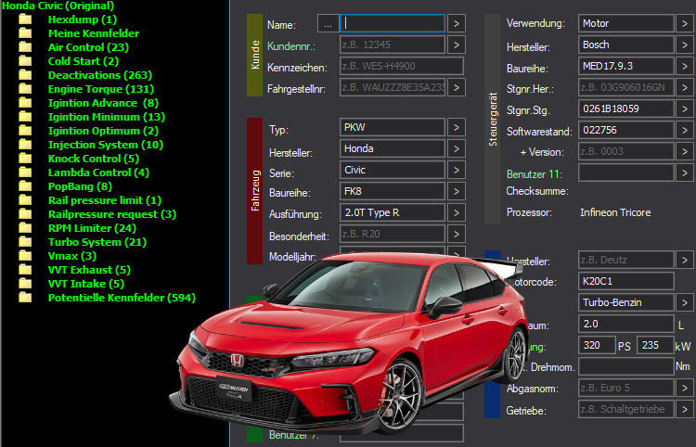Click the displacement field showing 2.0
The height and width of the screenshot is (447, 696).
[x=626, y=324]
